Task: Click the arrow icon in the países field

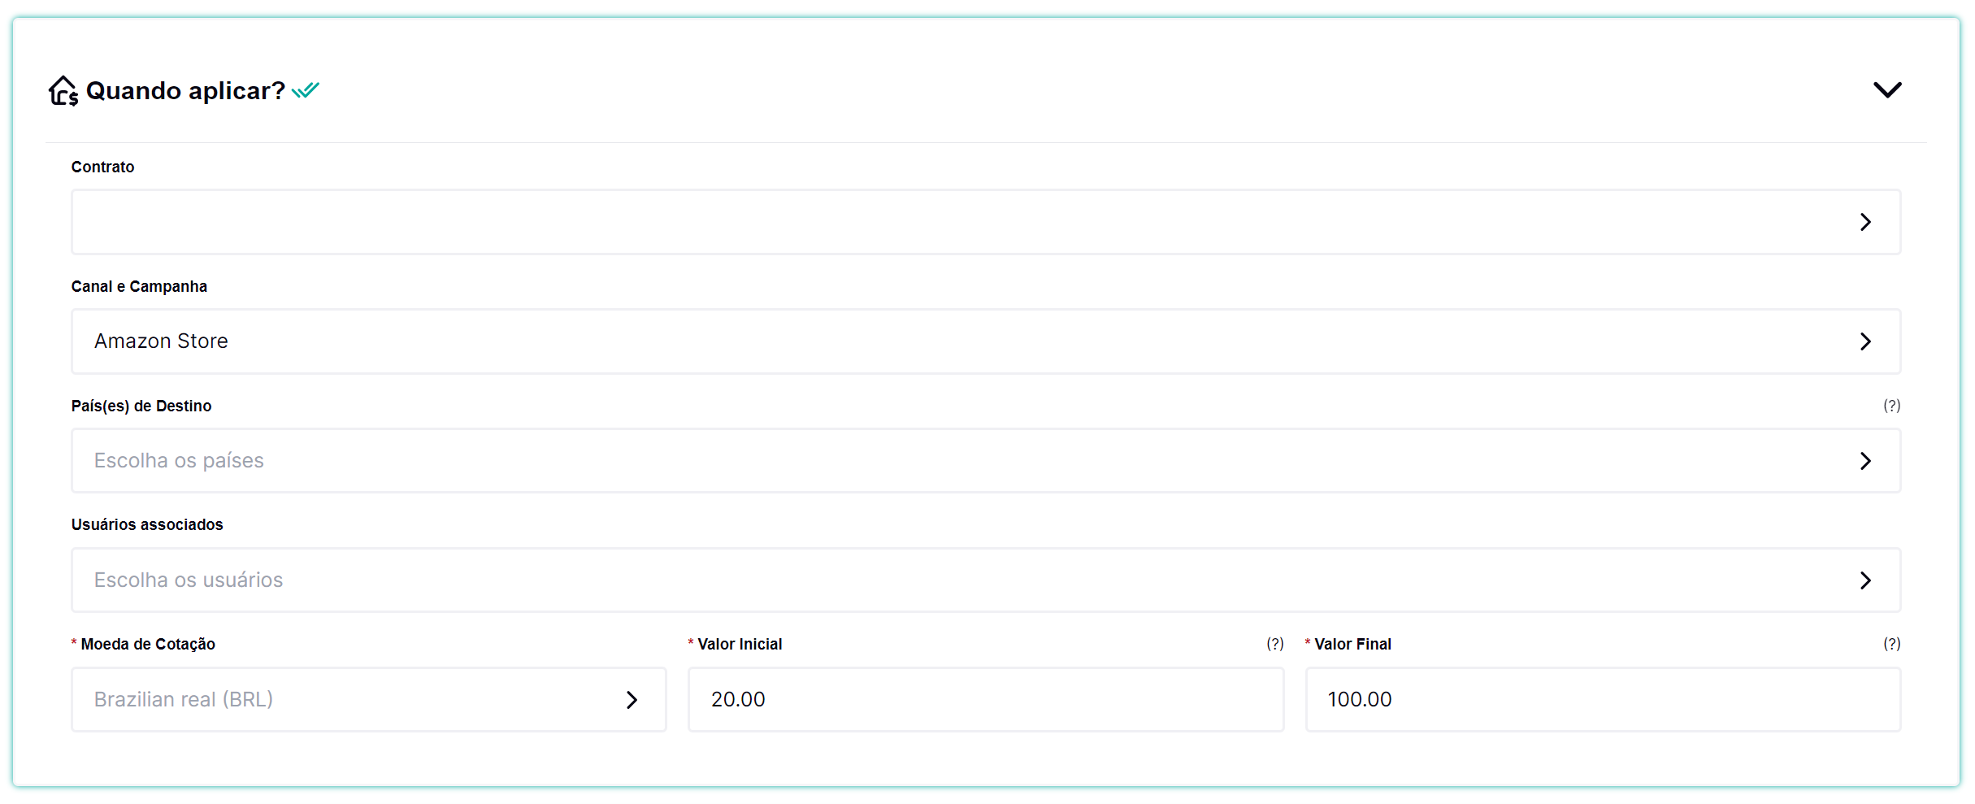Action: (1865, 461)
